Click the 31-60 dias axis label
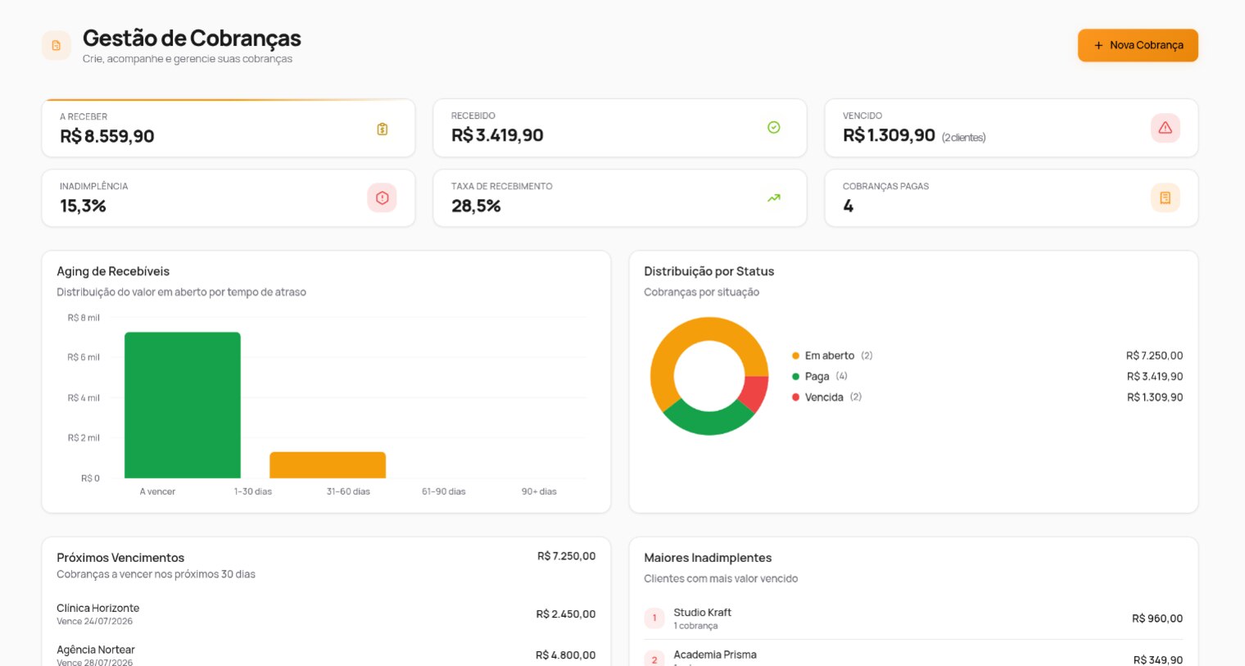The height and width of the screenshot is (666, 1245). pos(348,492)
